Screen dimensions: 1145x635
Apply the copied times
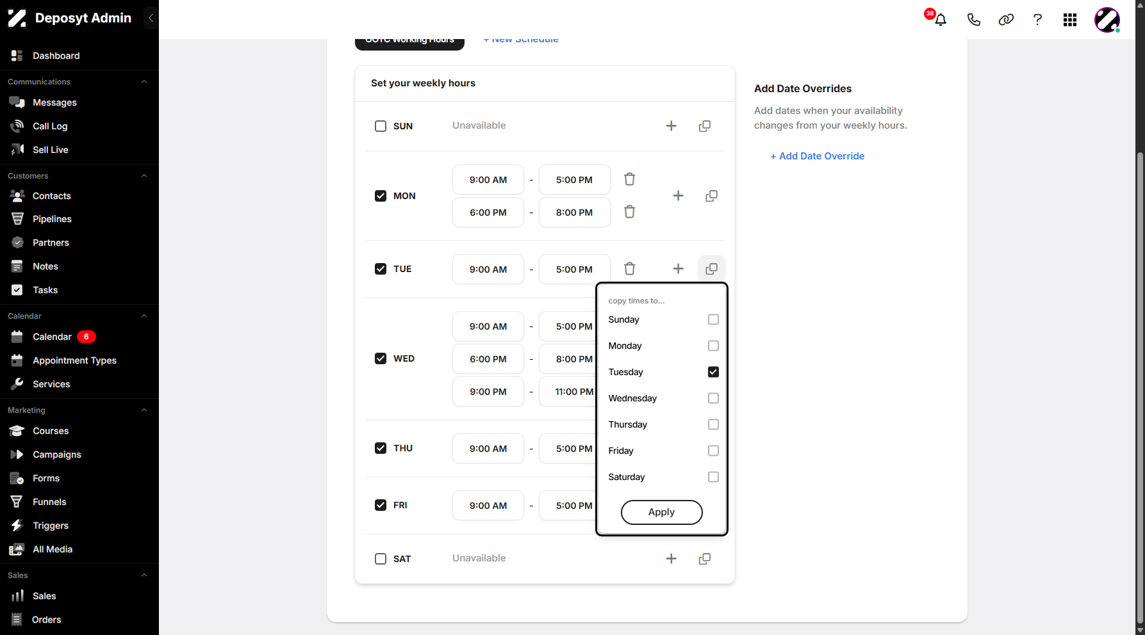click(x=662, y=512)
